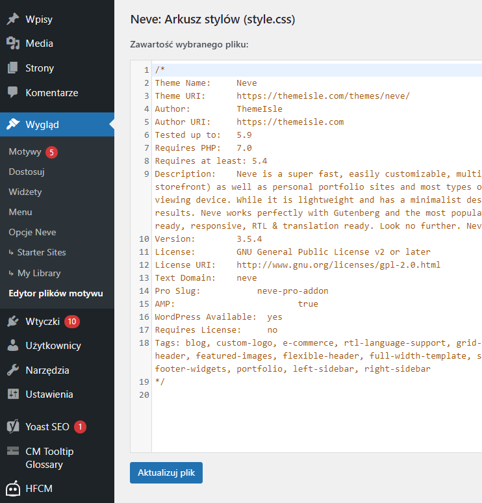This screenshot has width=482, height=503.
Task: Click the Theme URI themeisle.com/themes/neve/ line
Action: 282,96
